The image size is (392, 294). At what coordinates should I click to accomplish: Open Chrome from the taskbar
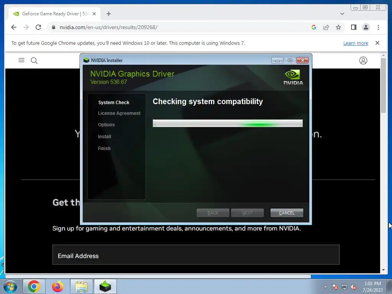34,286
